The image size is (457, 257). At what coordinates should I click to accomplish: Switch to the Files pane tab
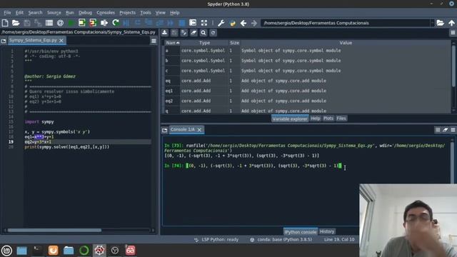pos(341,119)
